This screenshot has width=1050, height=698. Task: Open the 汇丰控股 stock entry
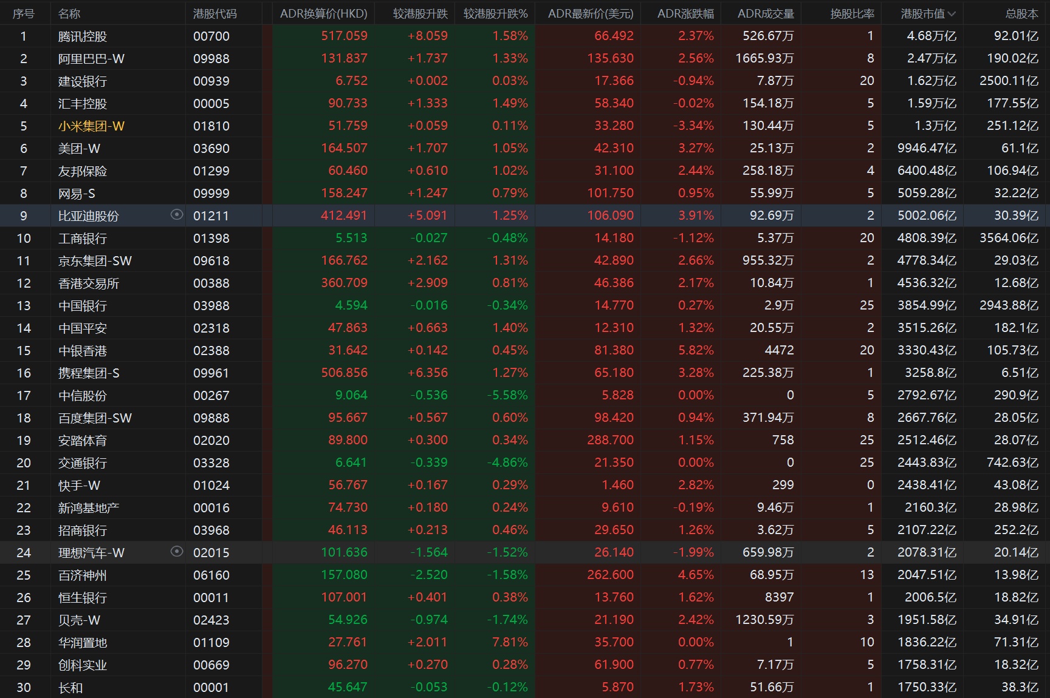pyautogui.click(x=83, y=104)
